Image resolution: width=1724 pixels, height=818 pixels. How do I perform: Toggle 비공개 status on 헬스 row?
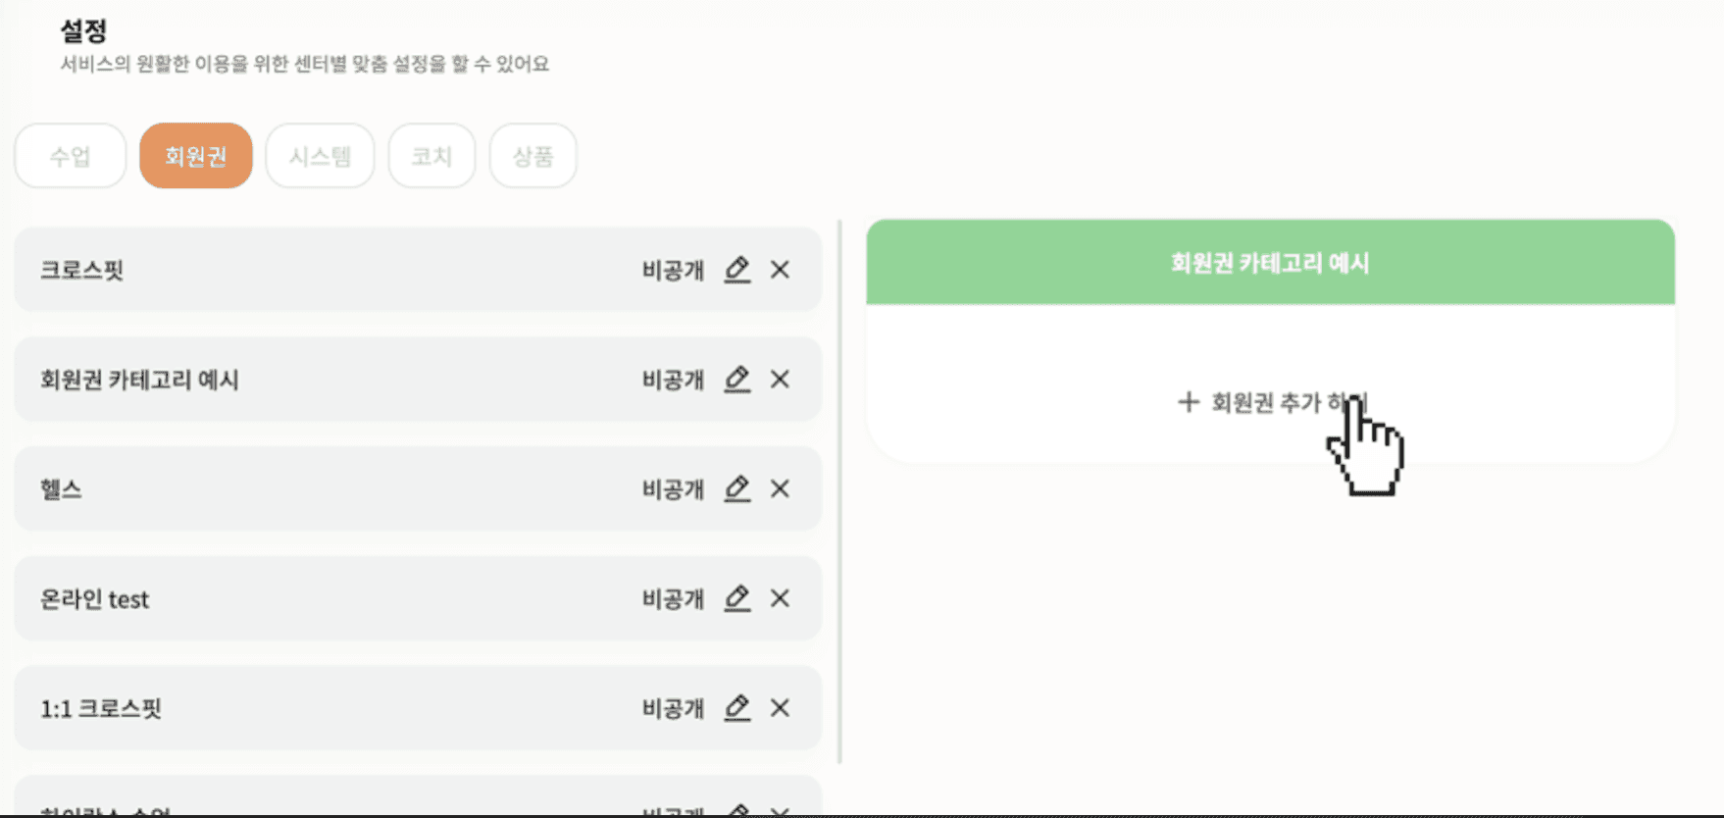pyautogui.click(x=674, y=489)
